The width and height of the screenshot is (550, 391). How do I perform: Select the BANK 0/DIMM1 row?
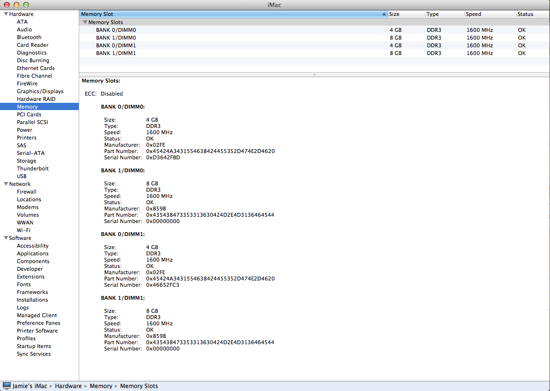(x=314, y=45)
